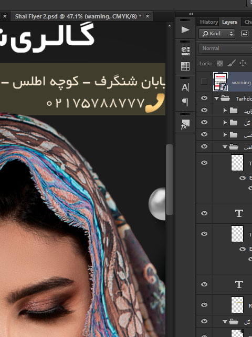252x337 pixels.
Task: Lock image pixels brush icon
Action: [232, 63]
